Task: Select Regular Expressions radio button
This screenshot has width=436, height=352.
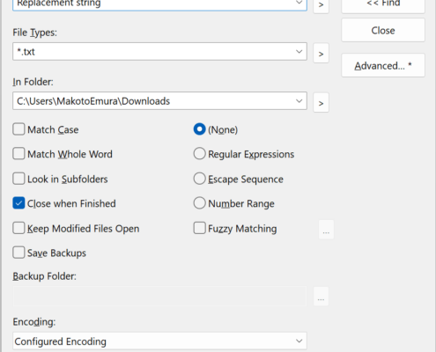Action: [199, 153]
